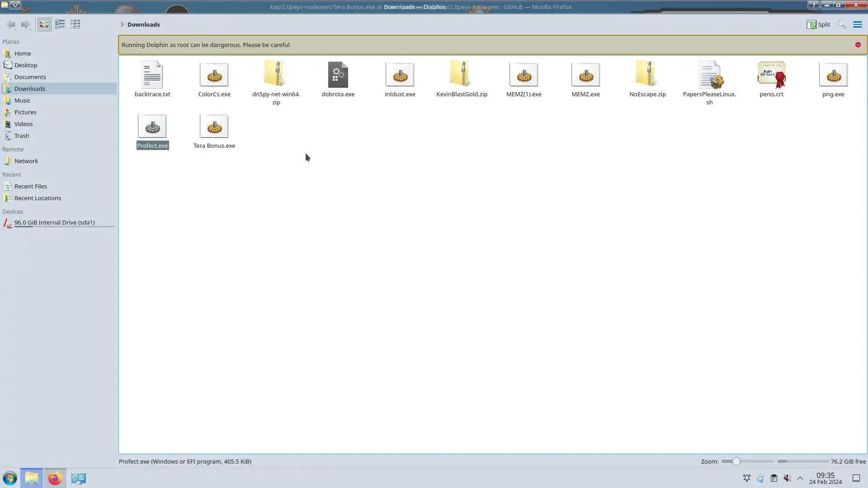The width and height of the screenshot is (868, 488).
Task: Select the penis.crt certificate file
Action: [x=771, y=75]
